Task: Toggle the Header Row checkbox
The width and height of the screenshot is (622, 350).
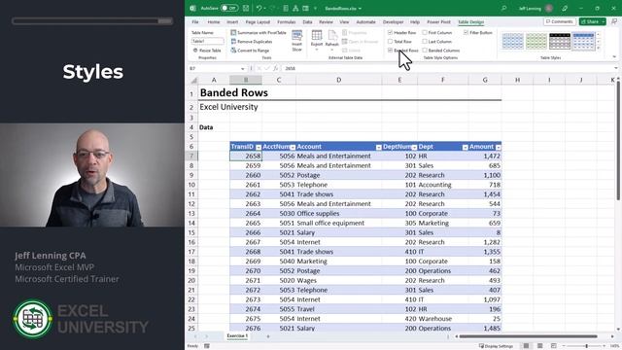Action: point(391,32)
